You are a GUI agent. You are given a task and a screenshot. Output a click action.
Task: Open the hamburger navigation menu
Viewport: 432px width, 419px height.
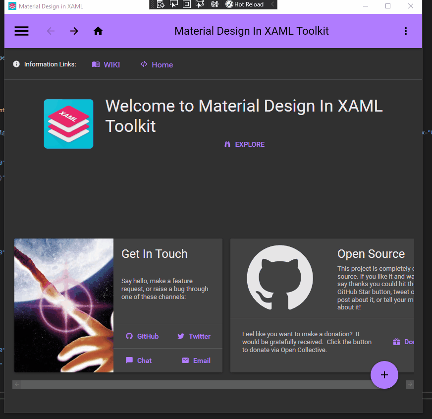pyautogui.click(x=21, y=31)
